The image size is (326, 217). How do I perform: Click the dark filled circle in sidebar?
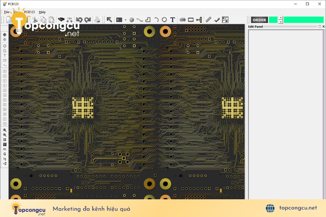tap(5, 35)
